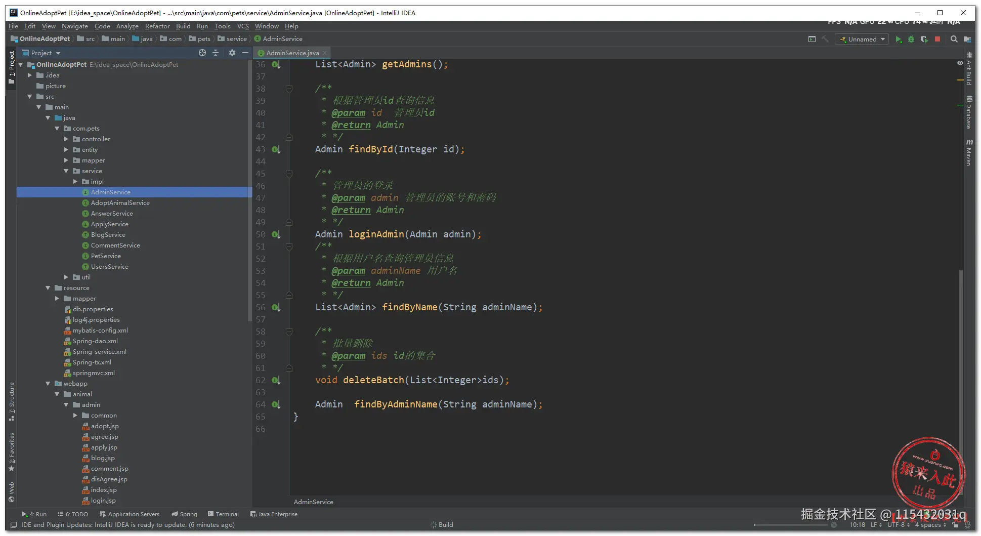
Task: Click the gutter icon beside findById on line 43
Action: [x=276, y=149]
